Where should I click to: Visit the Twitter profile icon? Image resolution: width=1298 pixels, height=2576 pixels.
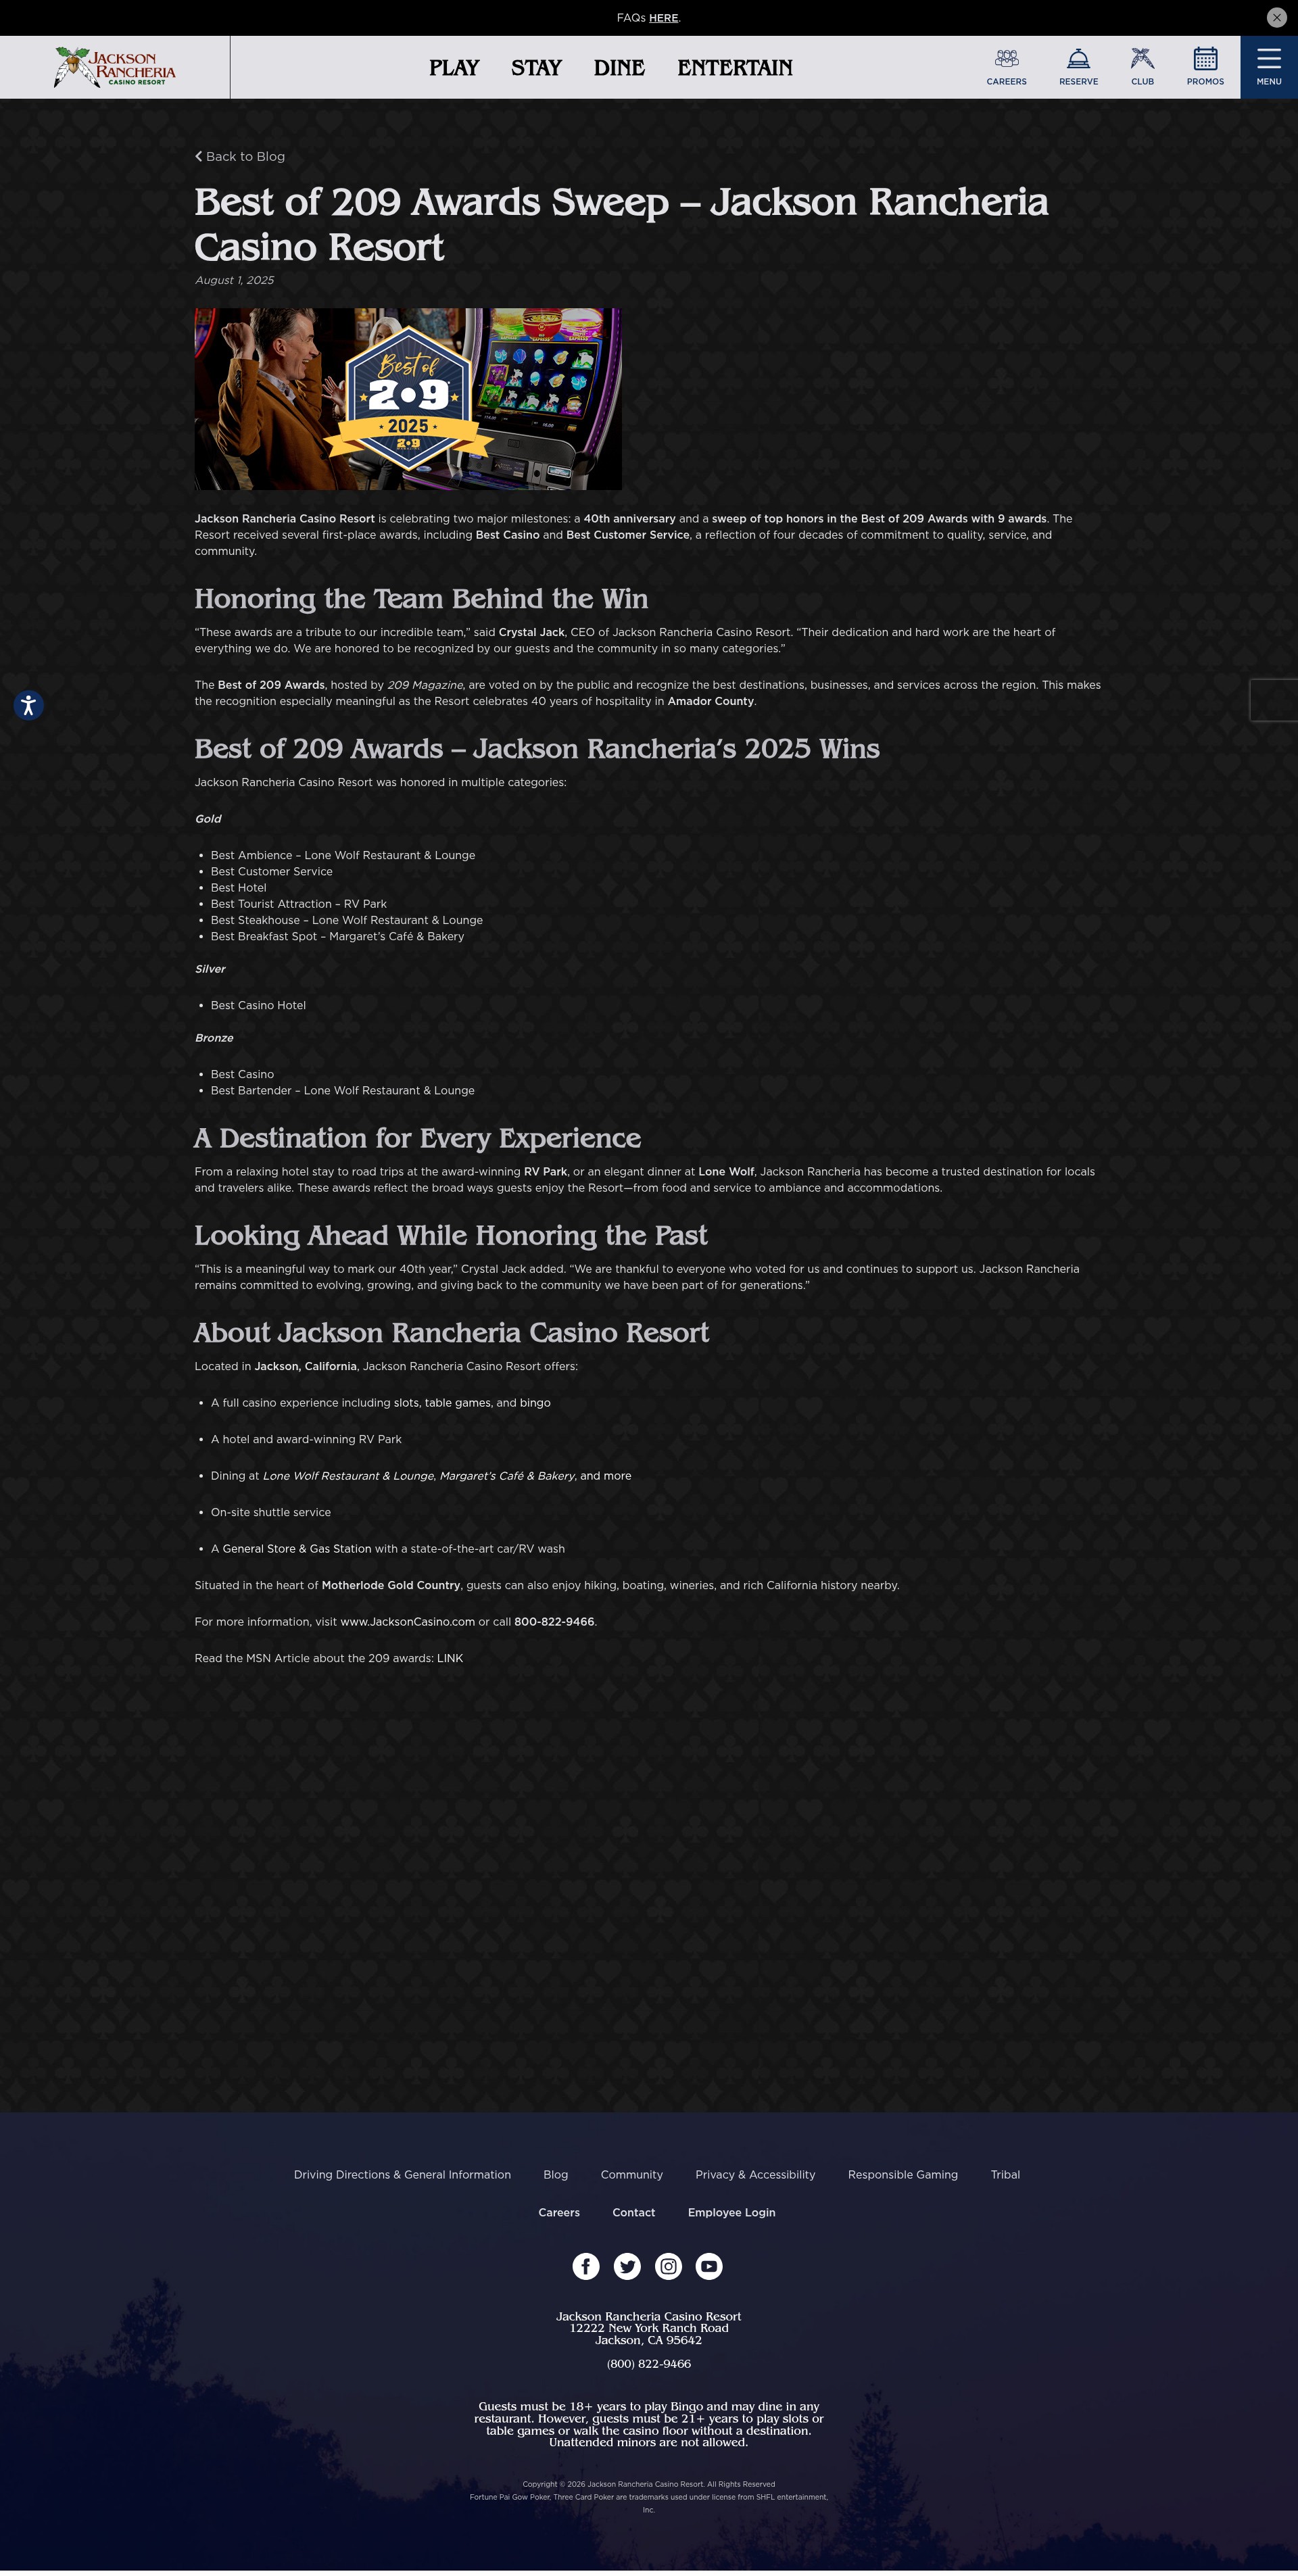627,2266
